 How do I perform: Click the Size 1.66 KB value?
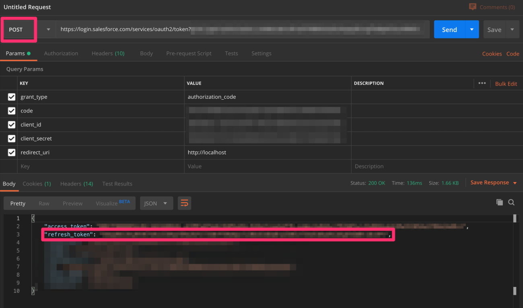[449, 183]
